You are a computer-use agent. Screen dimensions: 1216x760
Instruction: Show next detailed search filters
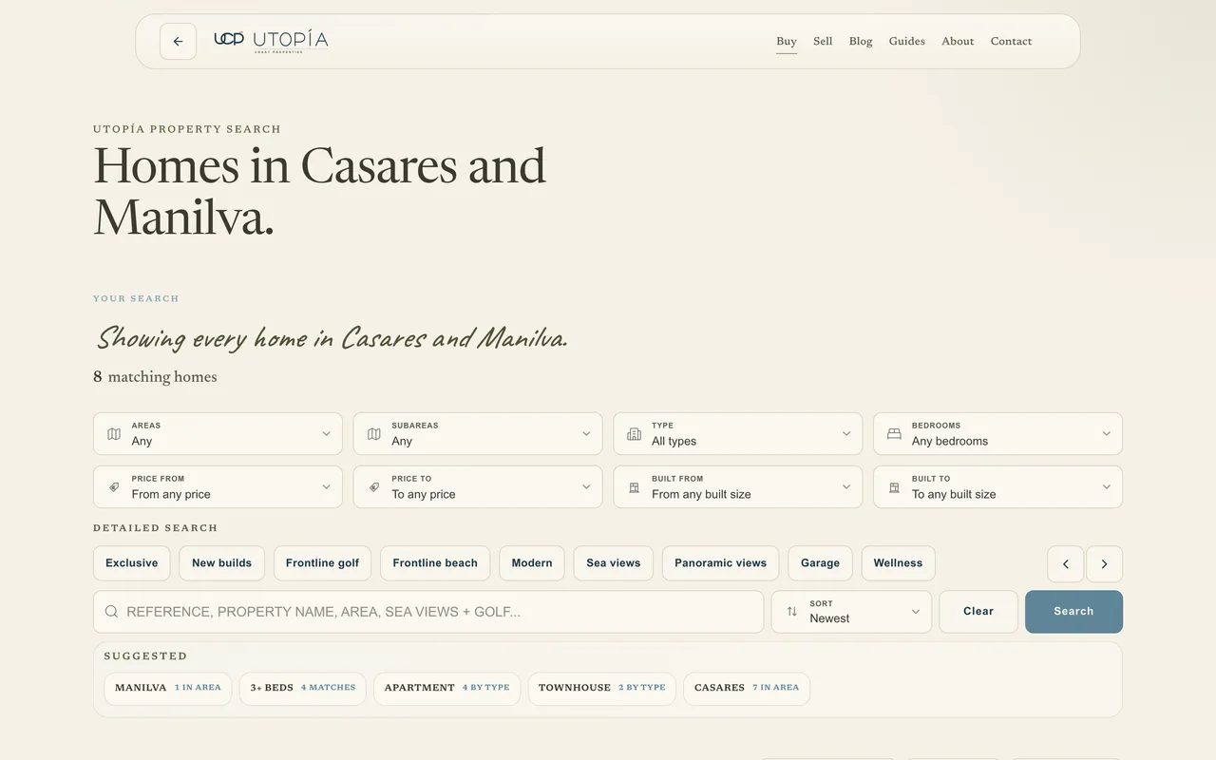1104,563
